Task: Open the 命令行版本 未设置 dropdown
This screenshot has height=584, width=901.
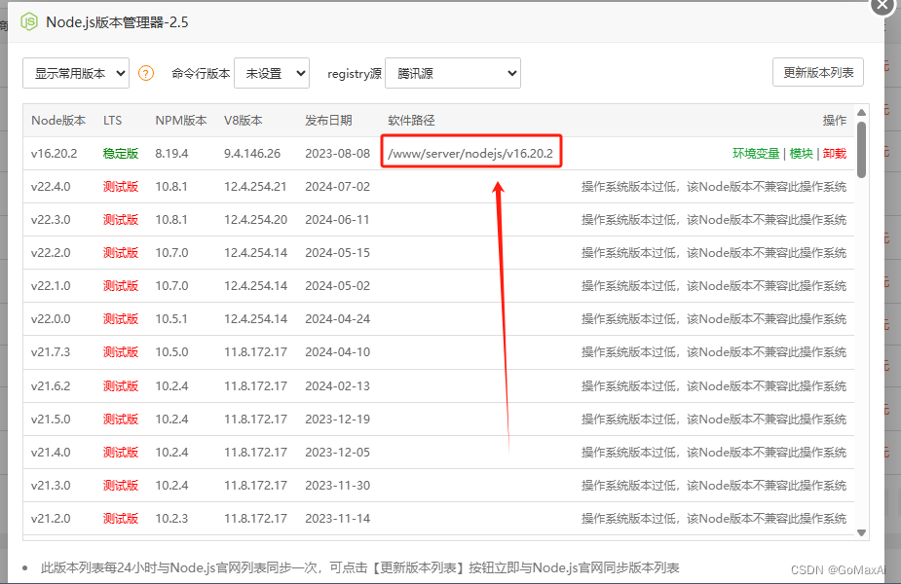Action: [272, 73]
